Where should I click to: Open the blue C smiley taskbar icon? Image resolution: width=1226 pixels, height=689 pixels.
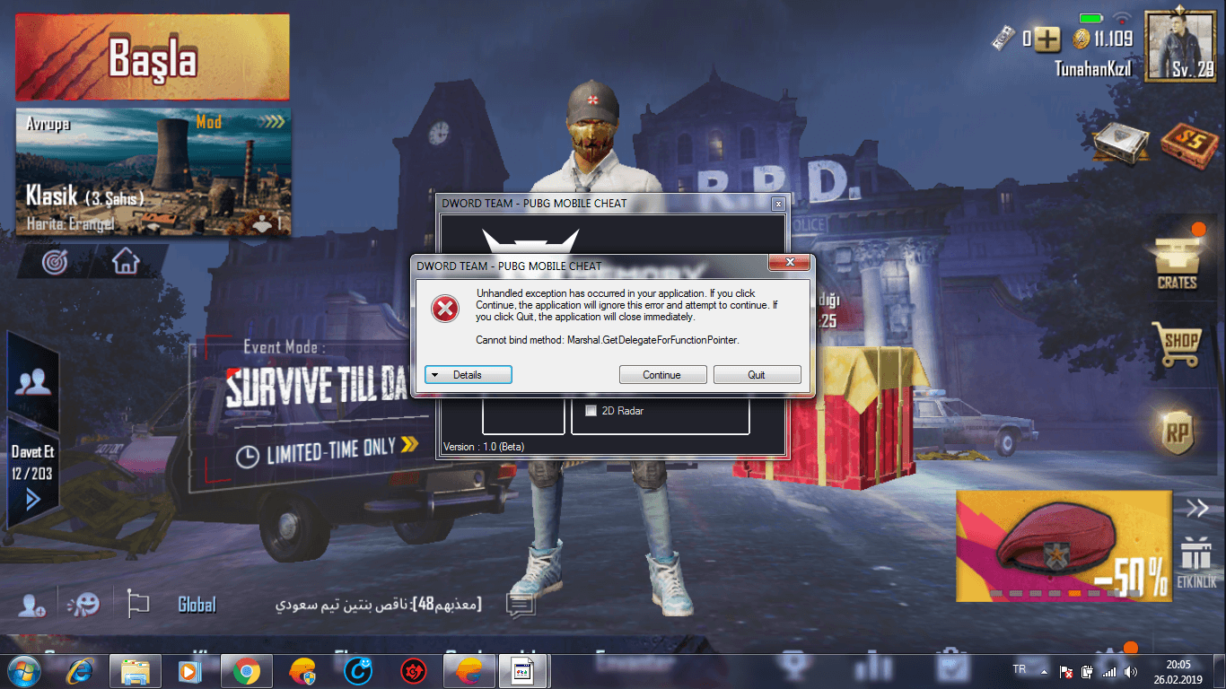358,670
